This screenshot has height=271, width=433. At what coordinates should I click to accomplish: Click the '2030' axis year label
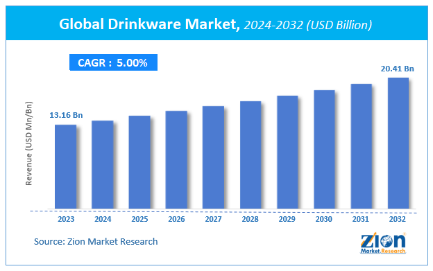point(323,219)
